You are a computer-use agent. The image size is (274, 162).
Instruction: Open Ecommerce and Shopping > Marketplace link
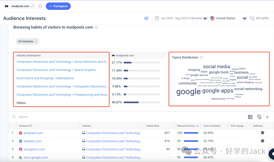point(45,78)
